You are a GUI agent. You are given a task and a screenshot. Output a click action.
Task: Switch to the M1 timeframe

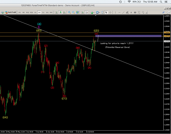pos(19,13)
